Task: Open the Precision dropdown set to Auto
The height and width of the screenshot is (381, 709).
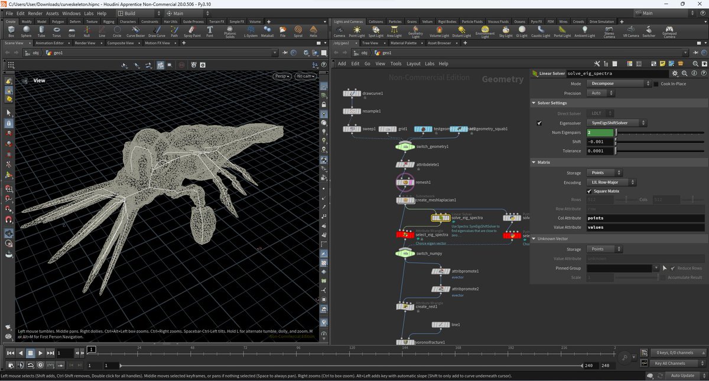Action: 602,93
